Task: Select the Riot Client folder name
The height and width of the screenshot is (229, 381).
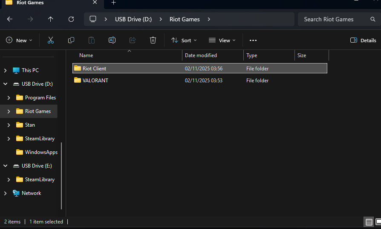Action: [94, 69]
